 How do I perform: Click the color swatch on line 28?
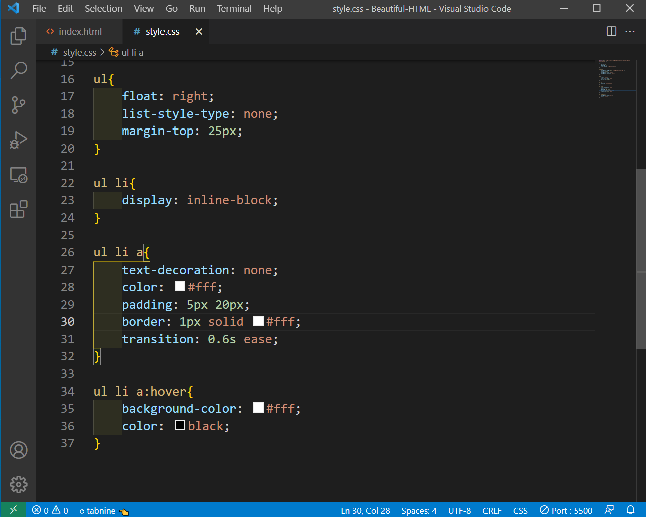click(x=180, y=286)
